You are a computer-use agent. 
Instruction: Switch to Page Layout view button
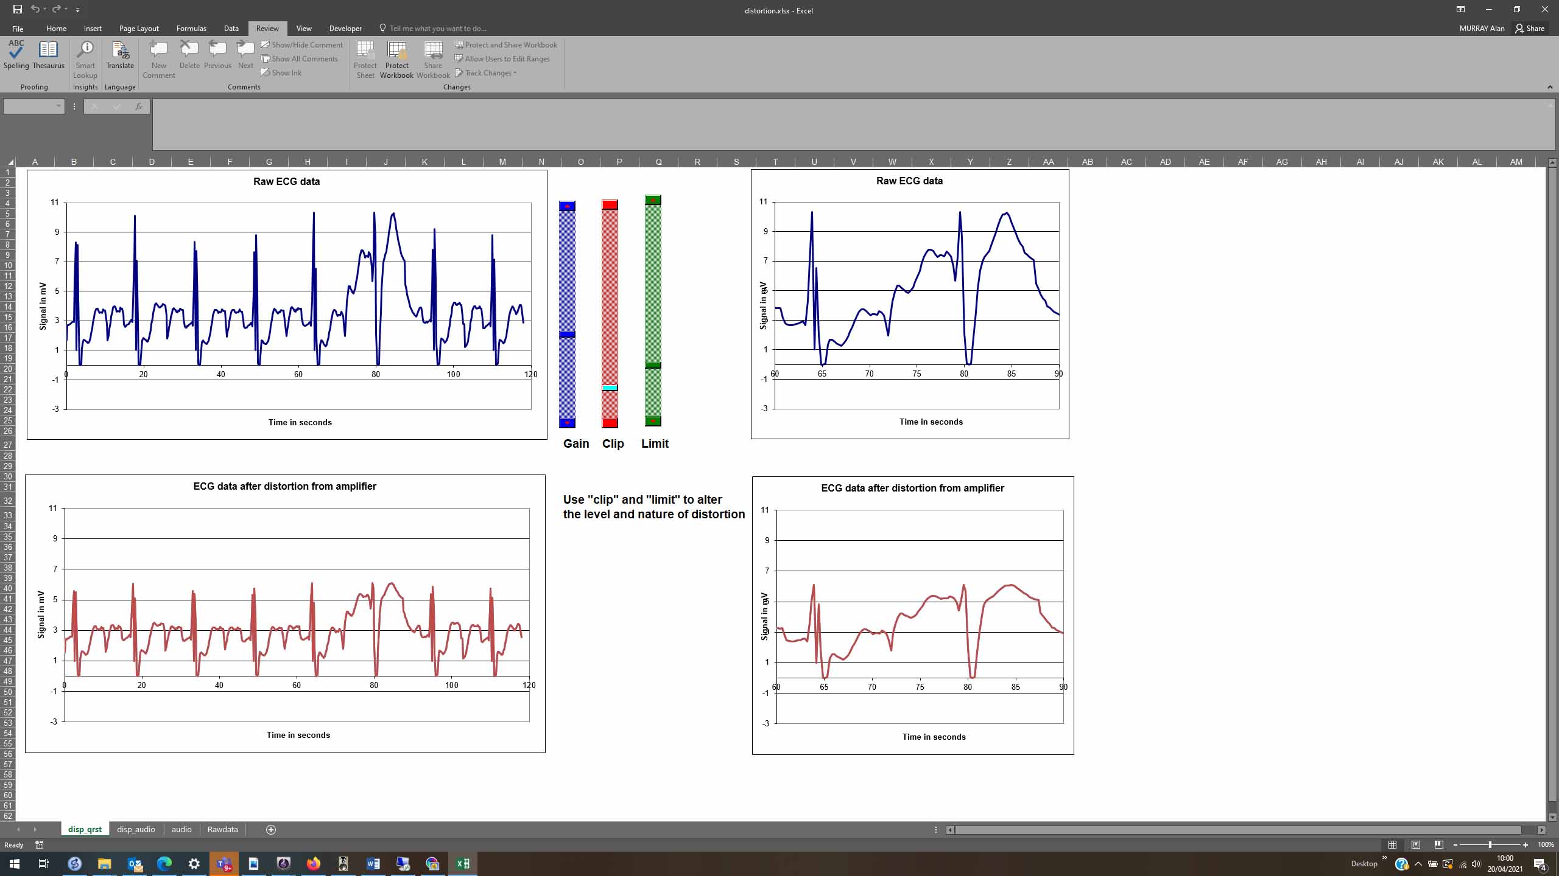pos(1416,845)
